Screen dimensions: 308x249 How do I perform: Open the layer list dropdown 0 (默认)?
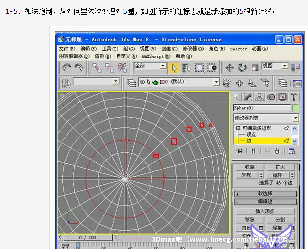click(179, 82)
